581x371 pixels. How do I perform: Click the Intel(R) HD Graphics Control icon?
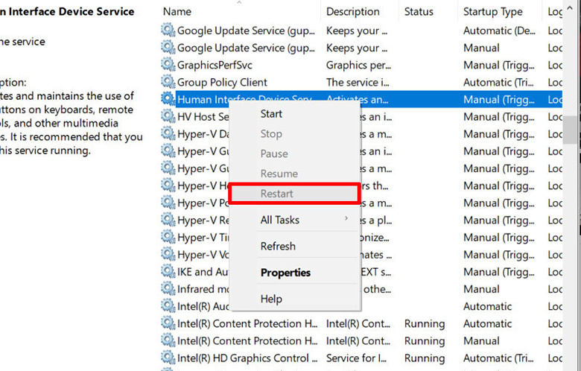[x=168, y=358]
